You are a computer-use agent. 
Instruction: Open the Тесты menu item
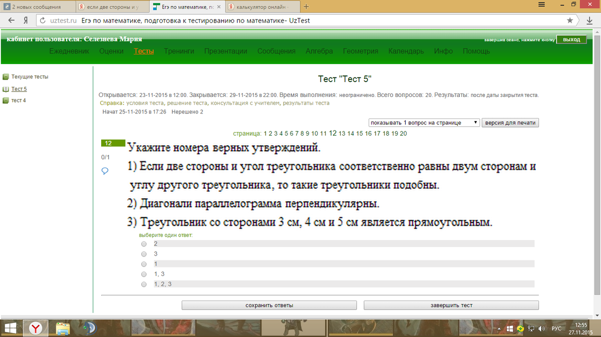pyautogui.click(x=144, y=51)
